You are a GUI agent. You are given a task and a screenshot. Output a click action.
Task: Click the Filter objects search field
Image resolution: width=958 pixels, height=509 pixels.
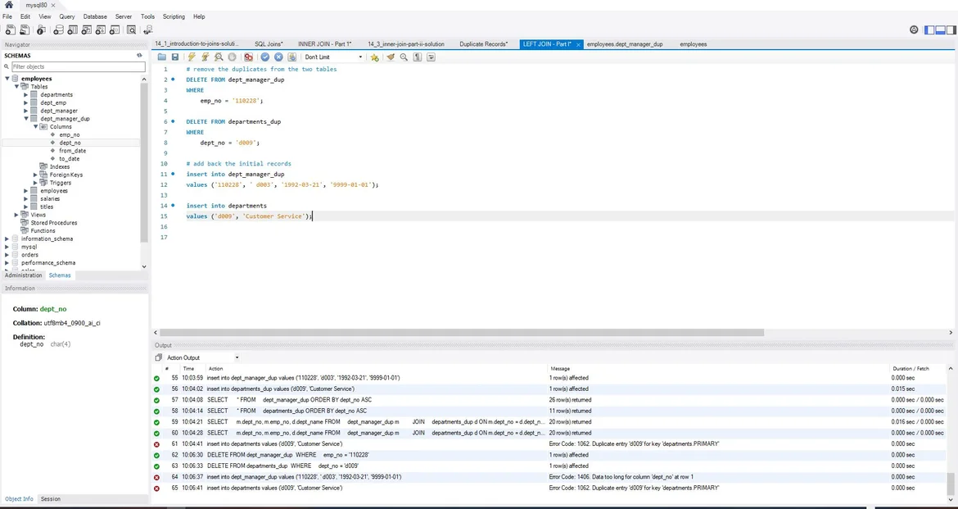click(x=77, y=66)
